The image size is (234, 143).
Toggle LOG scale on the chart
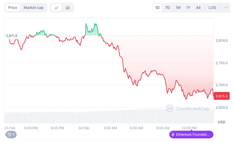pyautogui.click(x=212, y=8)
